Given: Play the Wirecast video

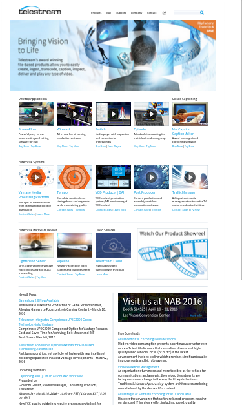Looking at the screenshot, I should [x=74, y=114].
